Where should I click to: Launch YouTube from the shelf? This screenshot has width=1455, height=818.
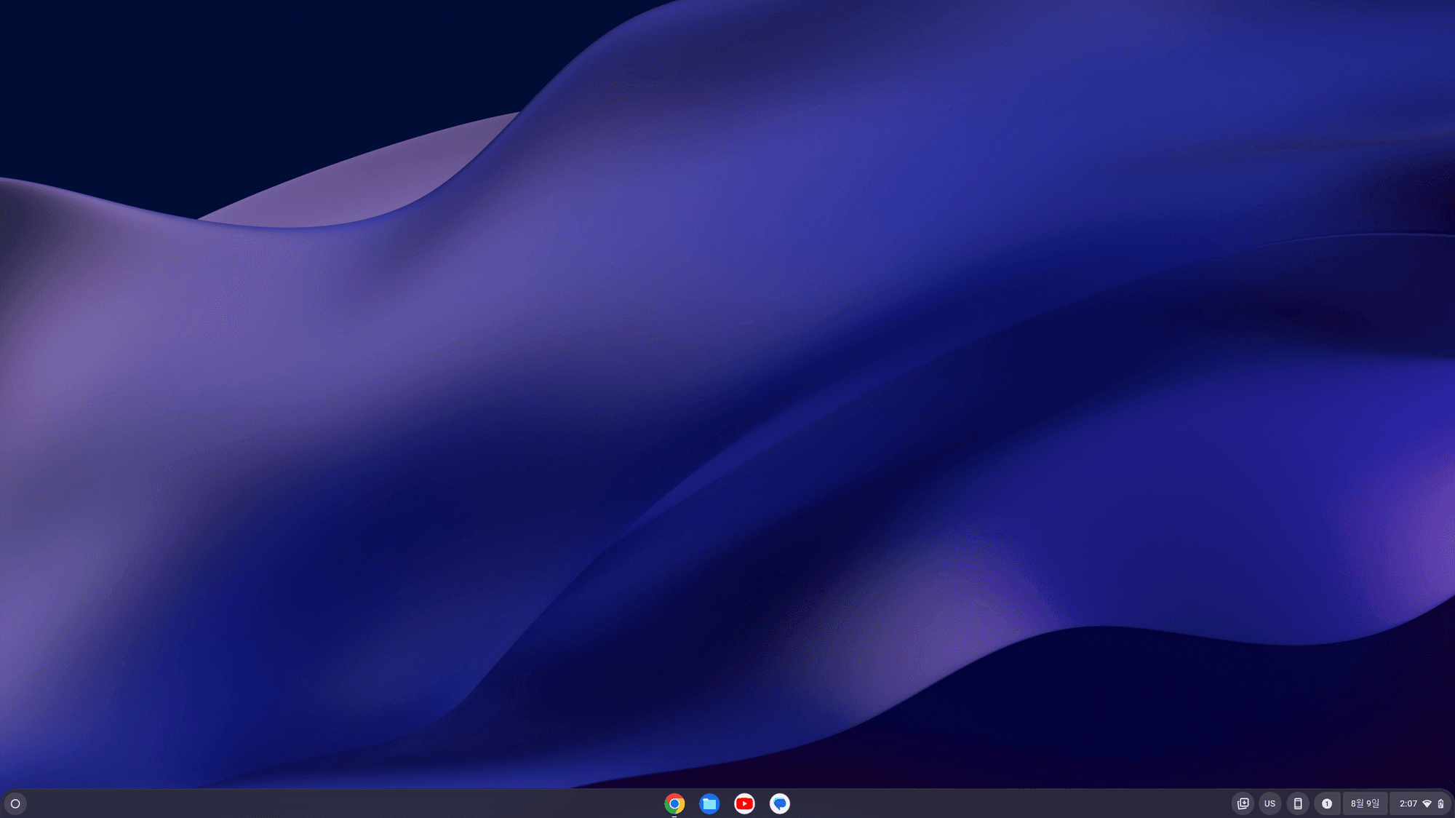[x=744, y=803]
